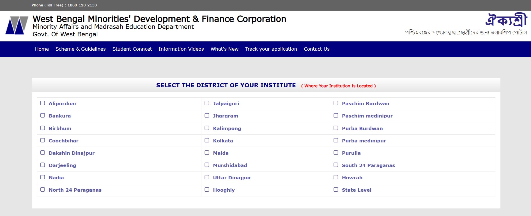Open the Home menu item
This screenshot has width=531, height=216.
pyautogui.click(x=42, y=49)
